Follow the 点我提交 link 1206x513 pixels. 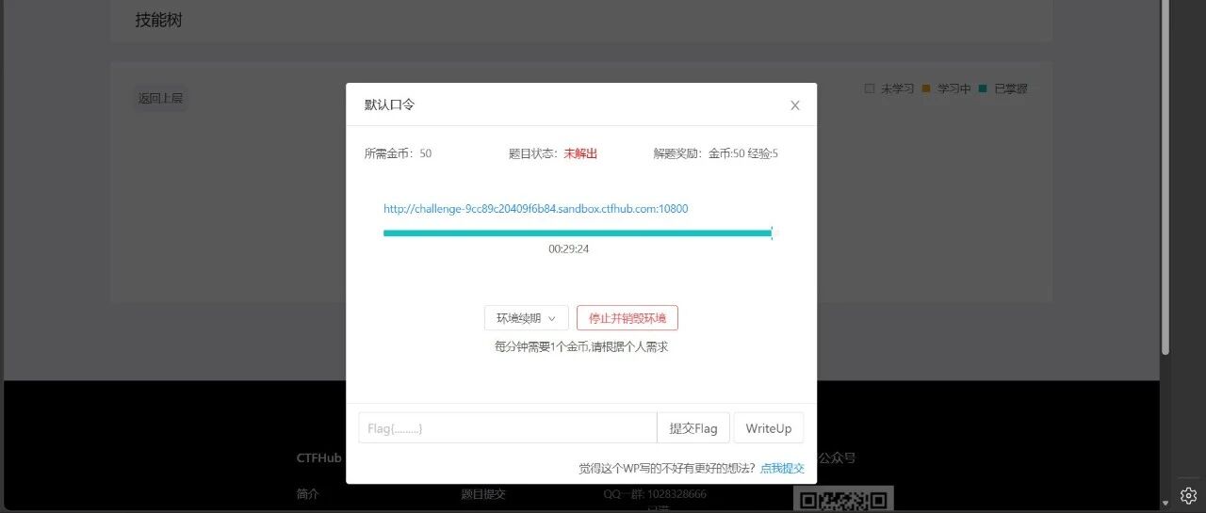[x=782, y=468]
